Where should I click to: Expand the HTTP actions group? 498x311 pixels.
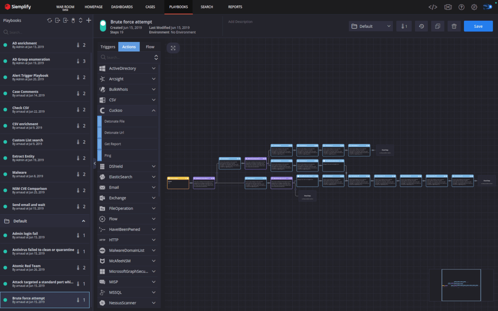click(x=154, y=240)
